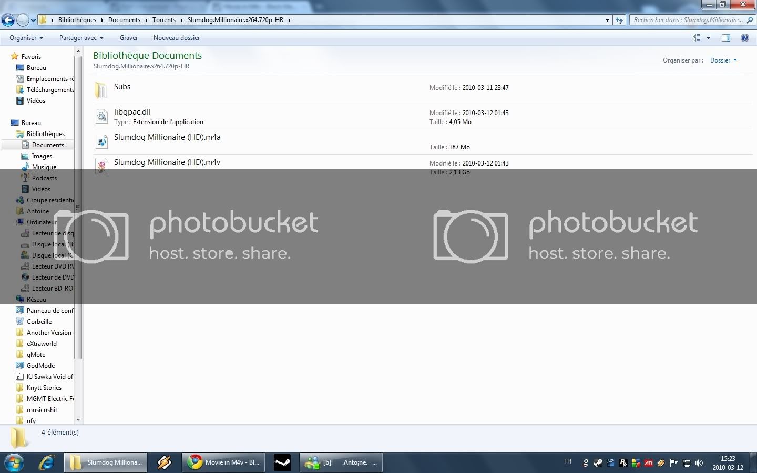Expand the arrow after Torrents breadcrumb
This screenshot has height=473, width=757.
tap(181, 20)
